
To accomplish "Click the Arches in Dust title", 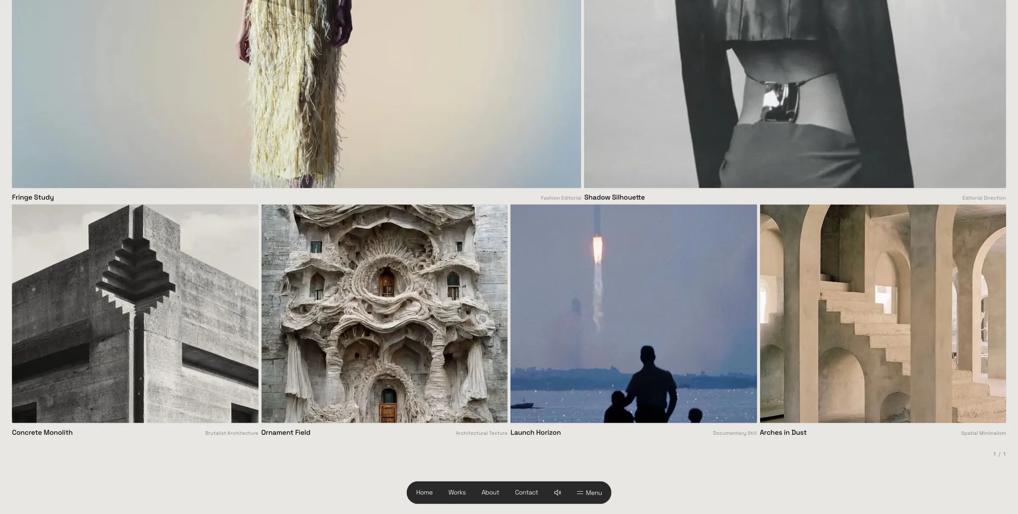I will tap(783, 433).
